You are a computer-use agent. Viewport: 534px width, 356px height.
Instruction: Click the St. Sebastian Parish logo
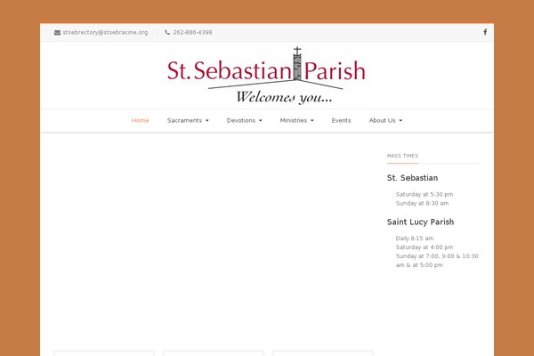click(266, 76)
